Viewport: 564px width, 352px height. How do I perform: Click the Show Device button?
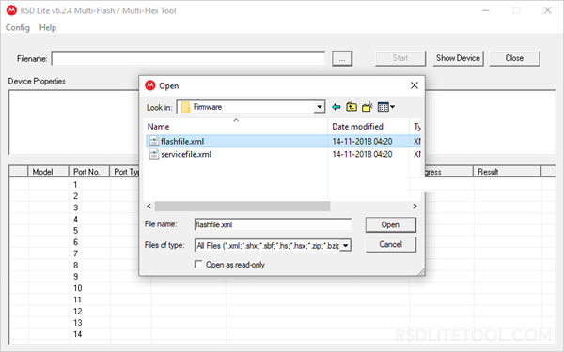(458, 58)
